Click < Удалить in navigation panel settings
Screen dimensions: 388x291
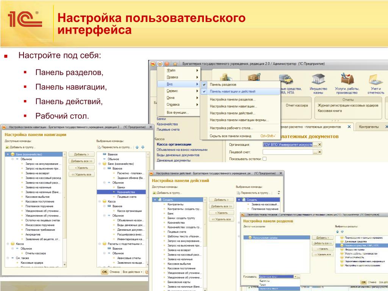pyautogui.click(x=81, y=168)
